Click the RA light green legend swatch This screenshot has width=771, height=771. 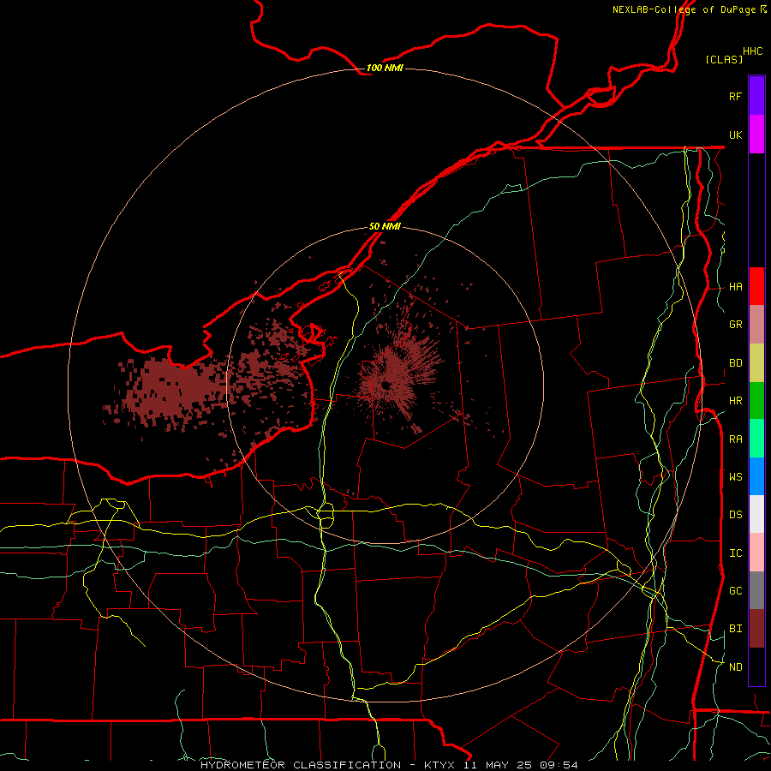pyautogui.click(x=756, y=439)
